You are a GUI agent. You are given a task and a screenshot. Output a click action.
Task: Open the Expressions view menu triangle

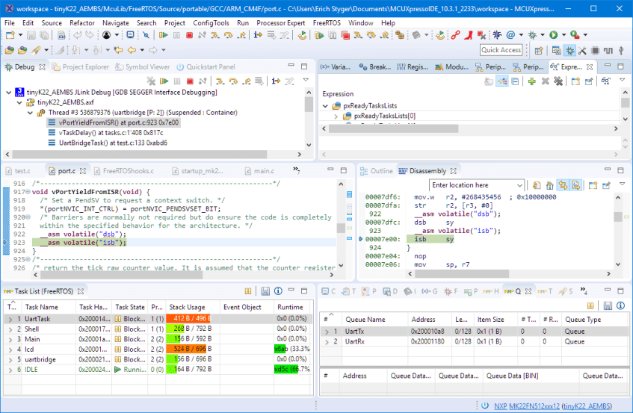[x=622, y=80]
